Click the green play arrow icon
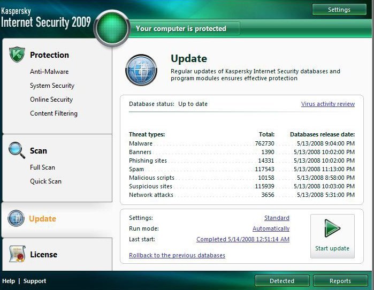374x290 pixels. click(x=332, y=228)
